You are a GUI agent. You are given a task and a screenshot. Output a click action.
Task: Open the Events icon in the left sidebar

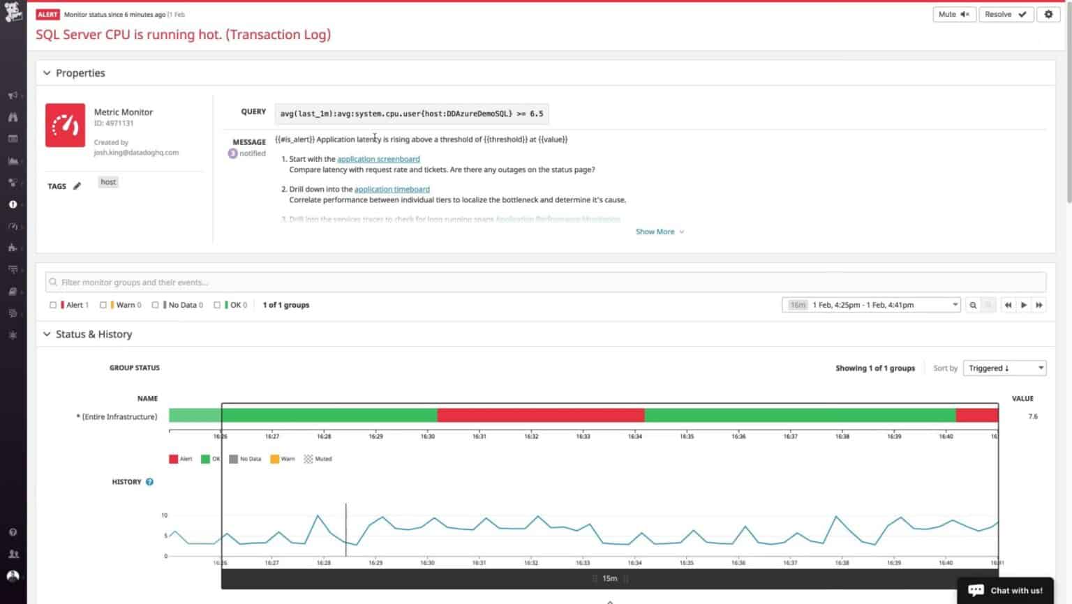tap(13, 96)
